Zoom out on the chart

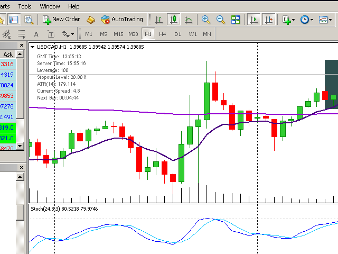(x=221, y=20)
